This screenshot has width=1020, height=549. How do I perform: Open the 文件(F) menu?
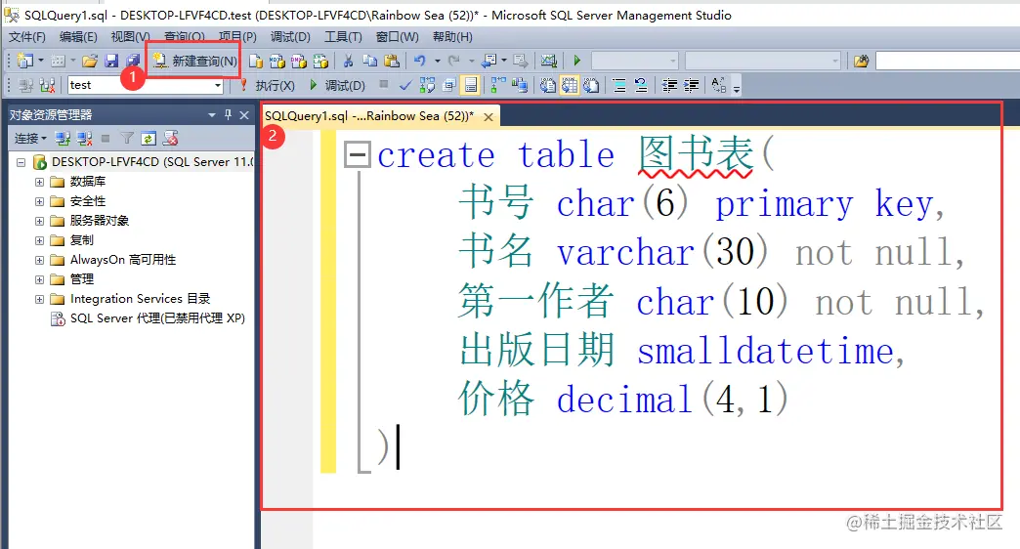pos(26,37)
